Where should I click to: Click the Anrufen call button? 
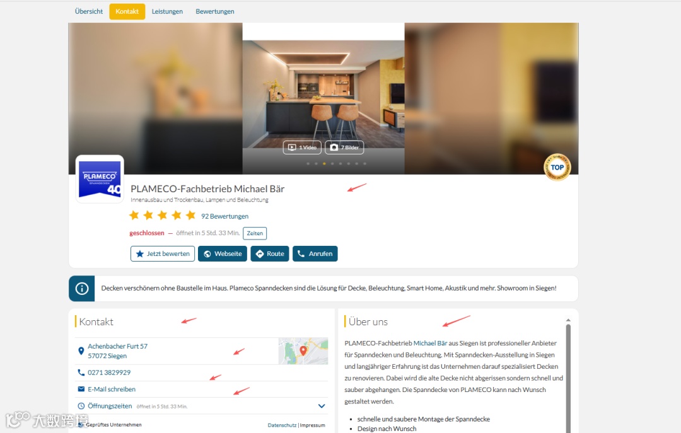[x=315, y=253]
